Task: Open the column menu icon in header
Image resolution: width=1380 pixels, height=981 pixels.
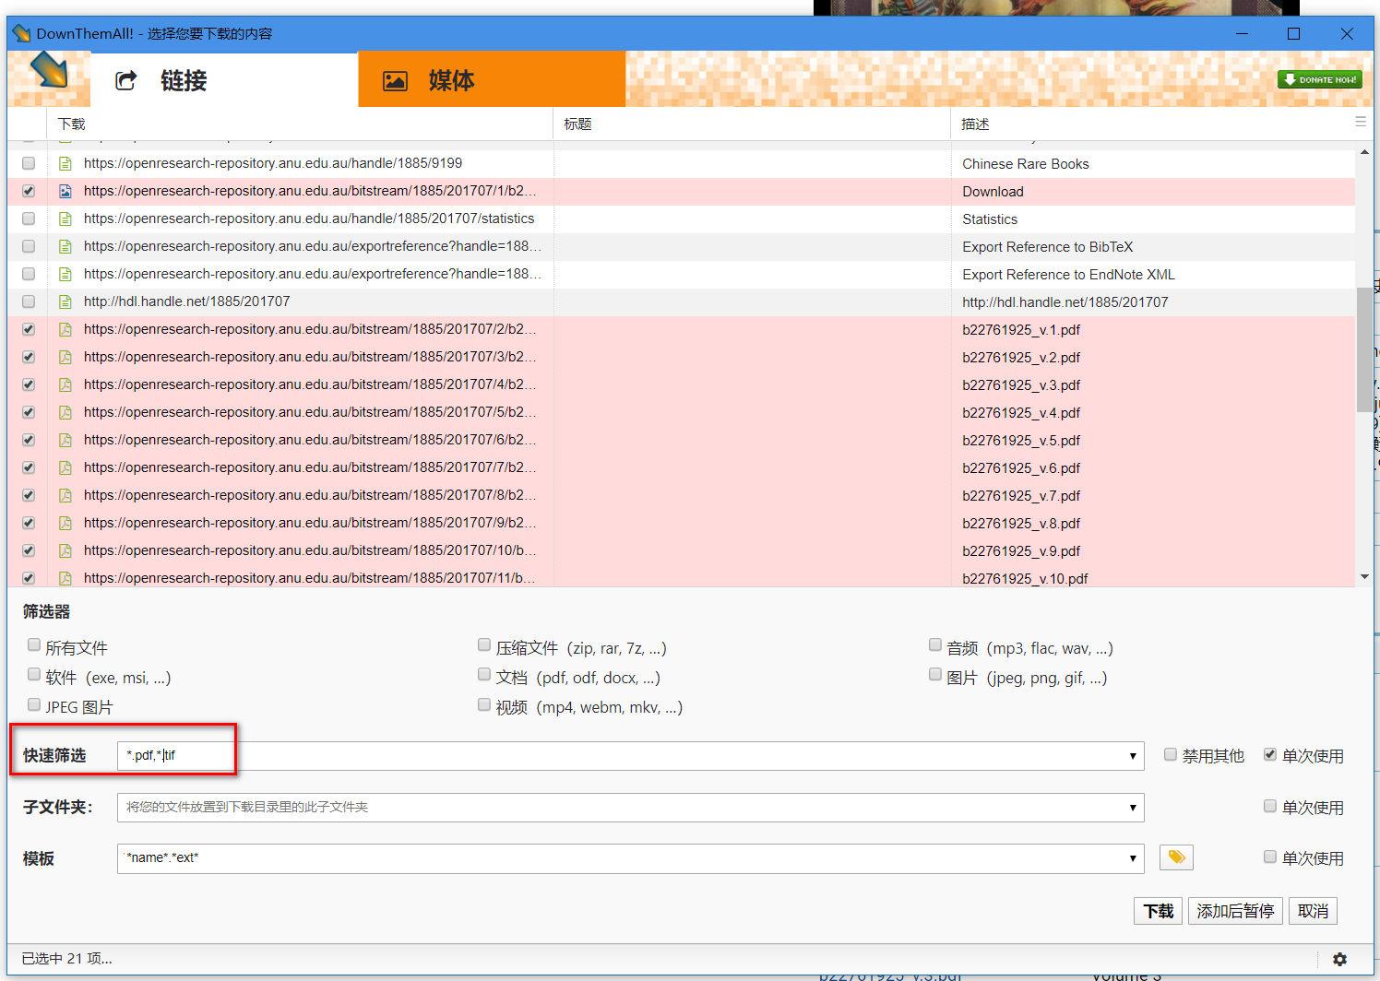Action: 1360,122
